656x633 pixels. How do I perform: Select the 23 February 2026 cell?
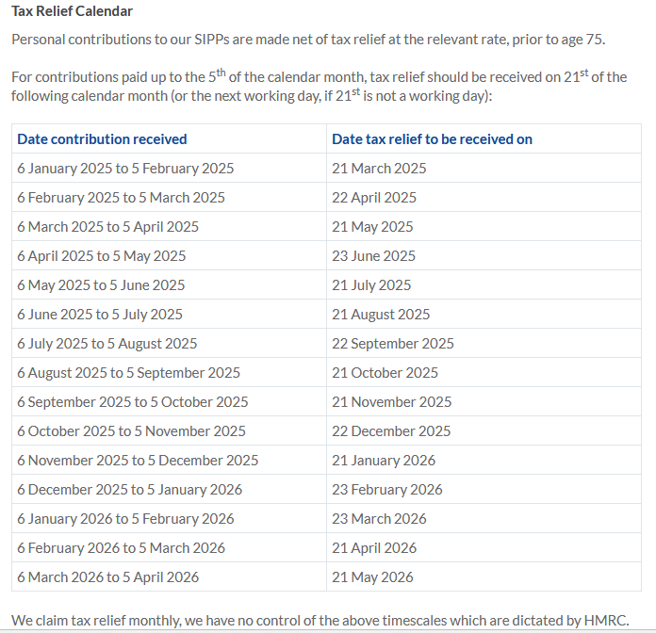pos(386,489)
